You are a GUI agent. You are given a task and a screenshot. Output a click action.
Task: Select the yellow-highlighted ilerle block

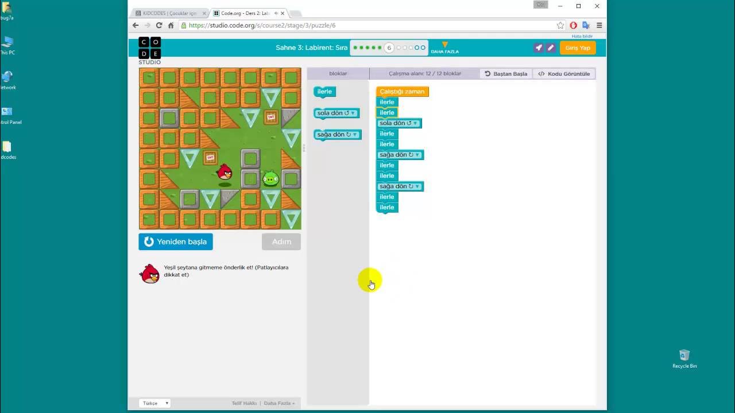387,112
